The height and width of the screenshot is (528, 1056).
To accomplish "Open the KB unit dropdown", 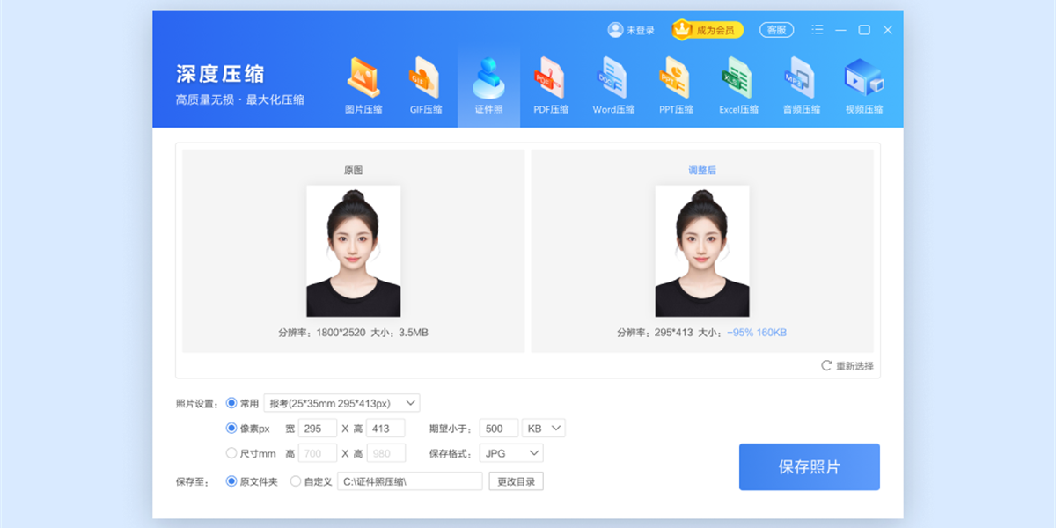I will (543, 429).
